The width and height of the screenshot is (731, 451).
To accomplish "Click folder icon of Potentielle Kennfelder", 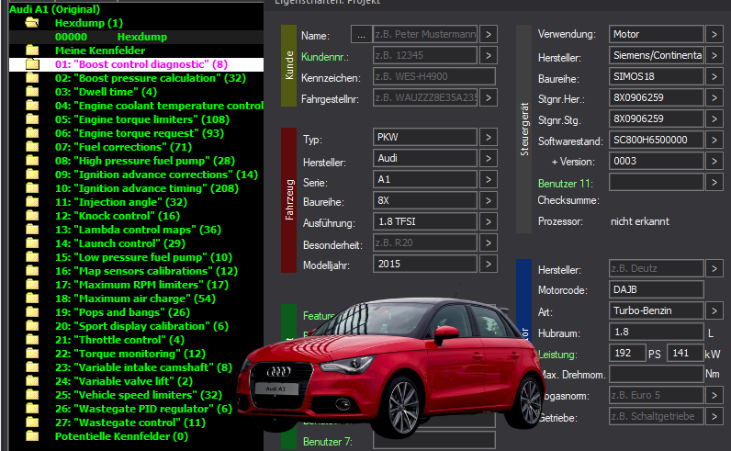I will coord(32,436).
